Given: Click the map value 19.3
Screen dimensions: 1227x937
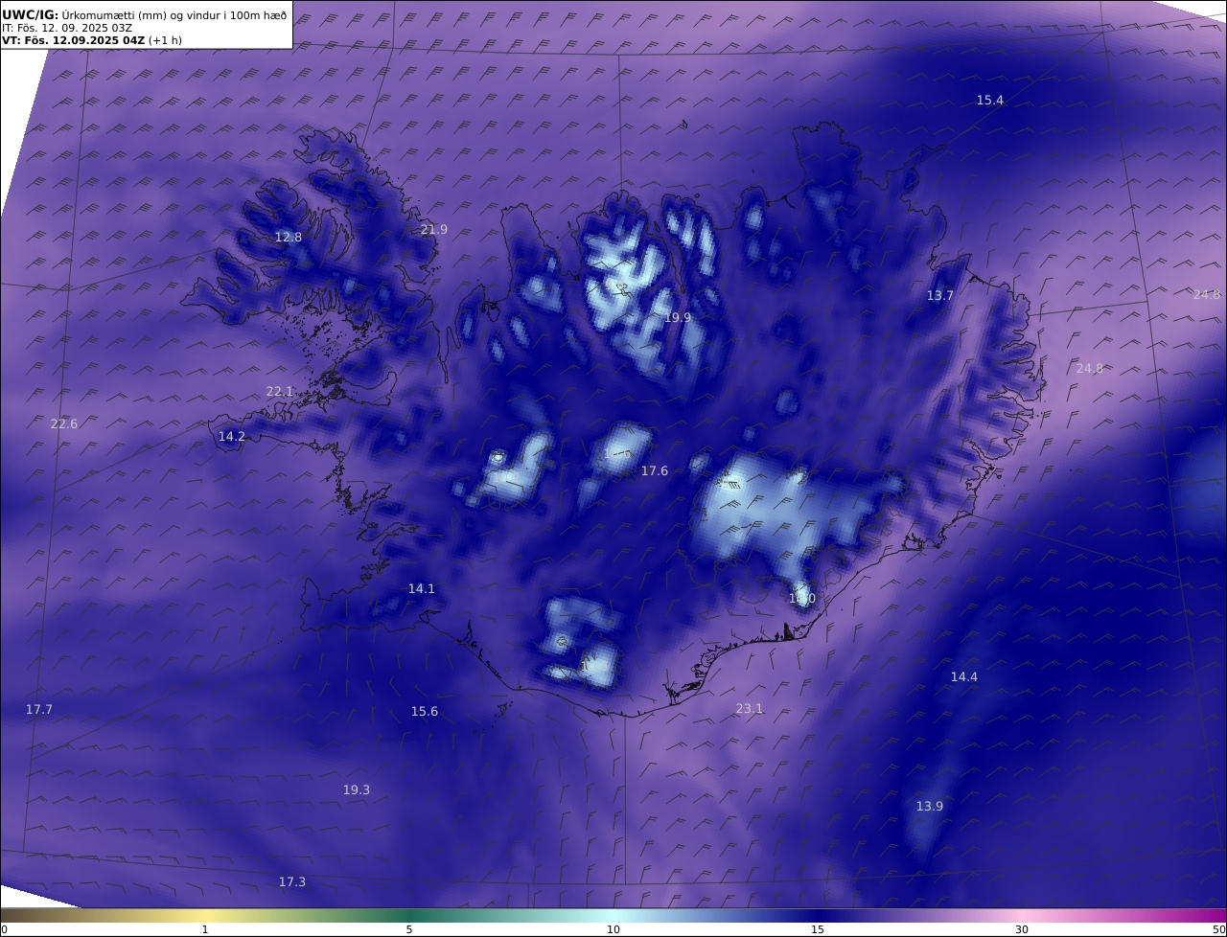Looking at the screenshot, I should click(x=357, y=790).
